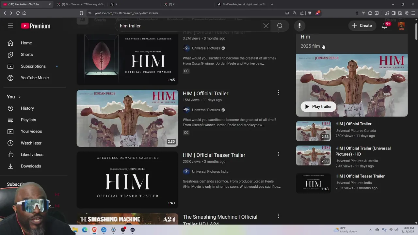This screenshot has height=235, width=418.
Task: Show hidden system tray icons
Action: coord(370,230)
